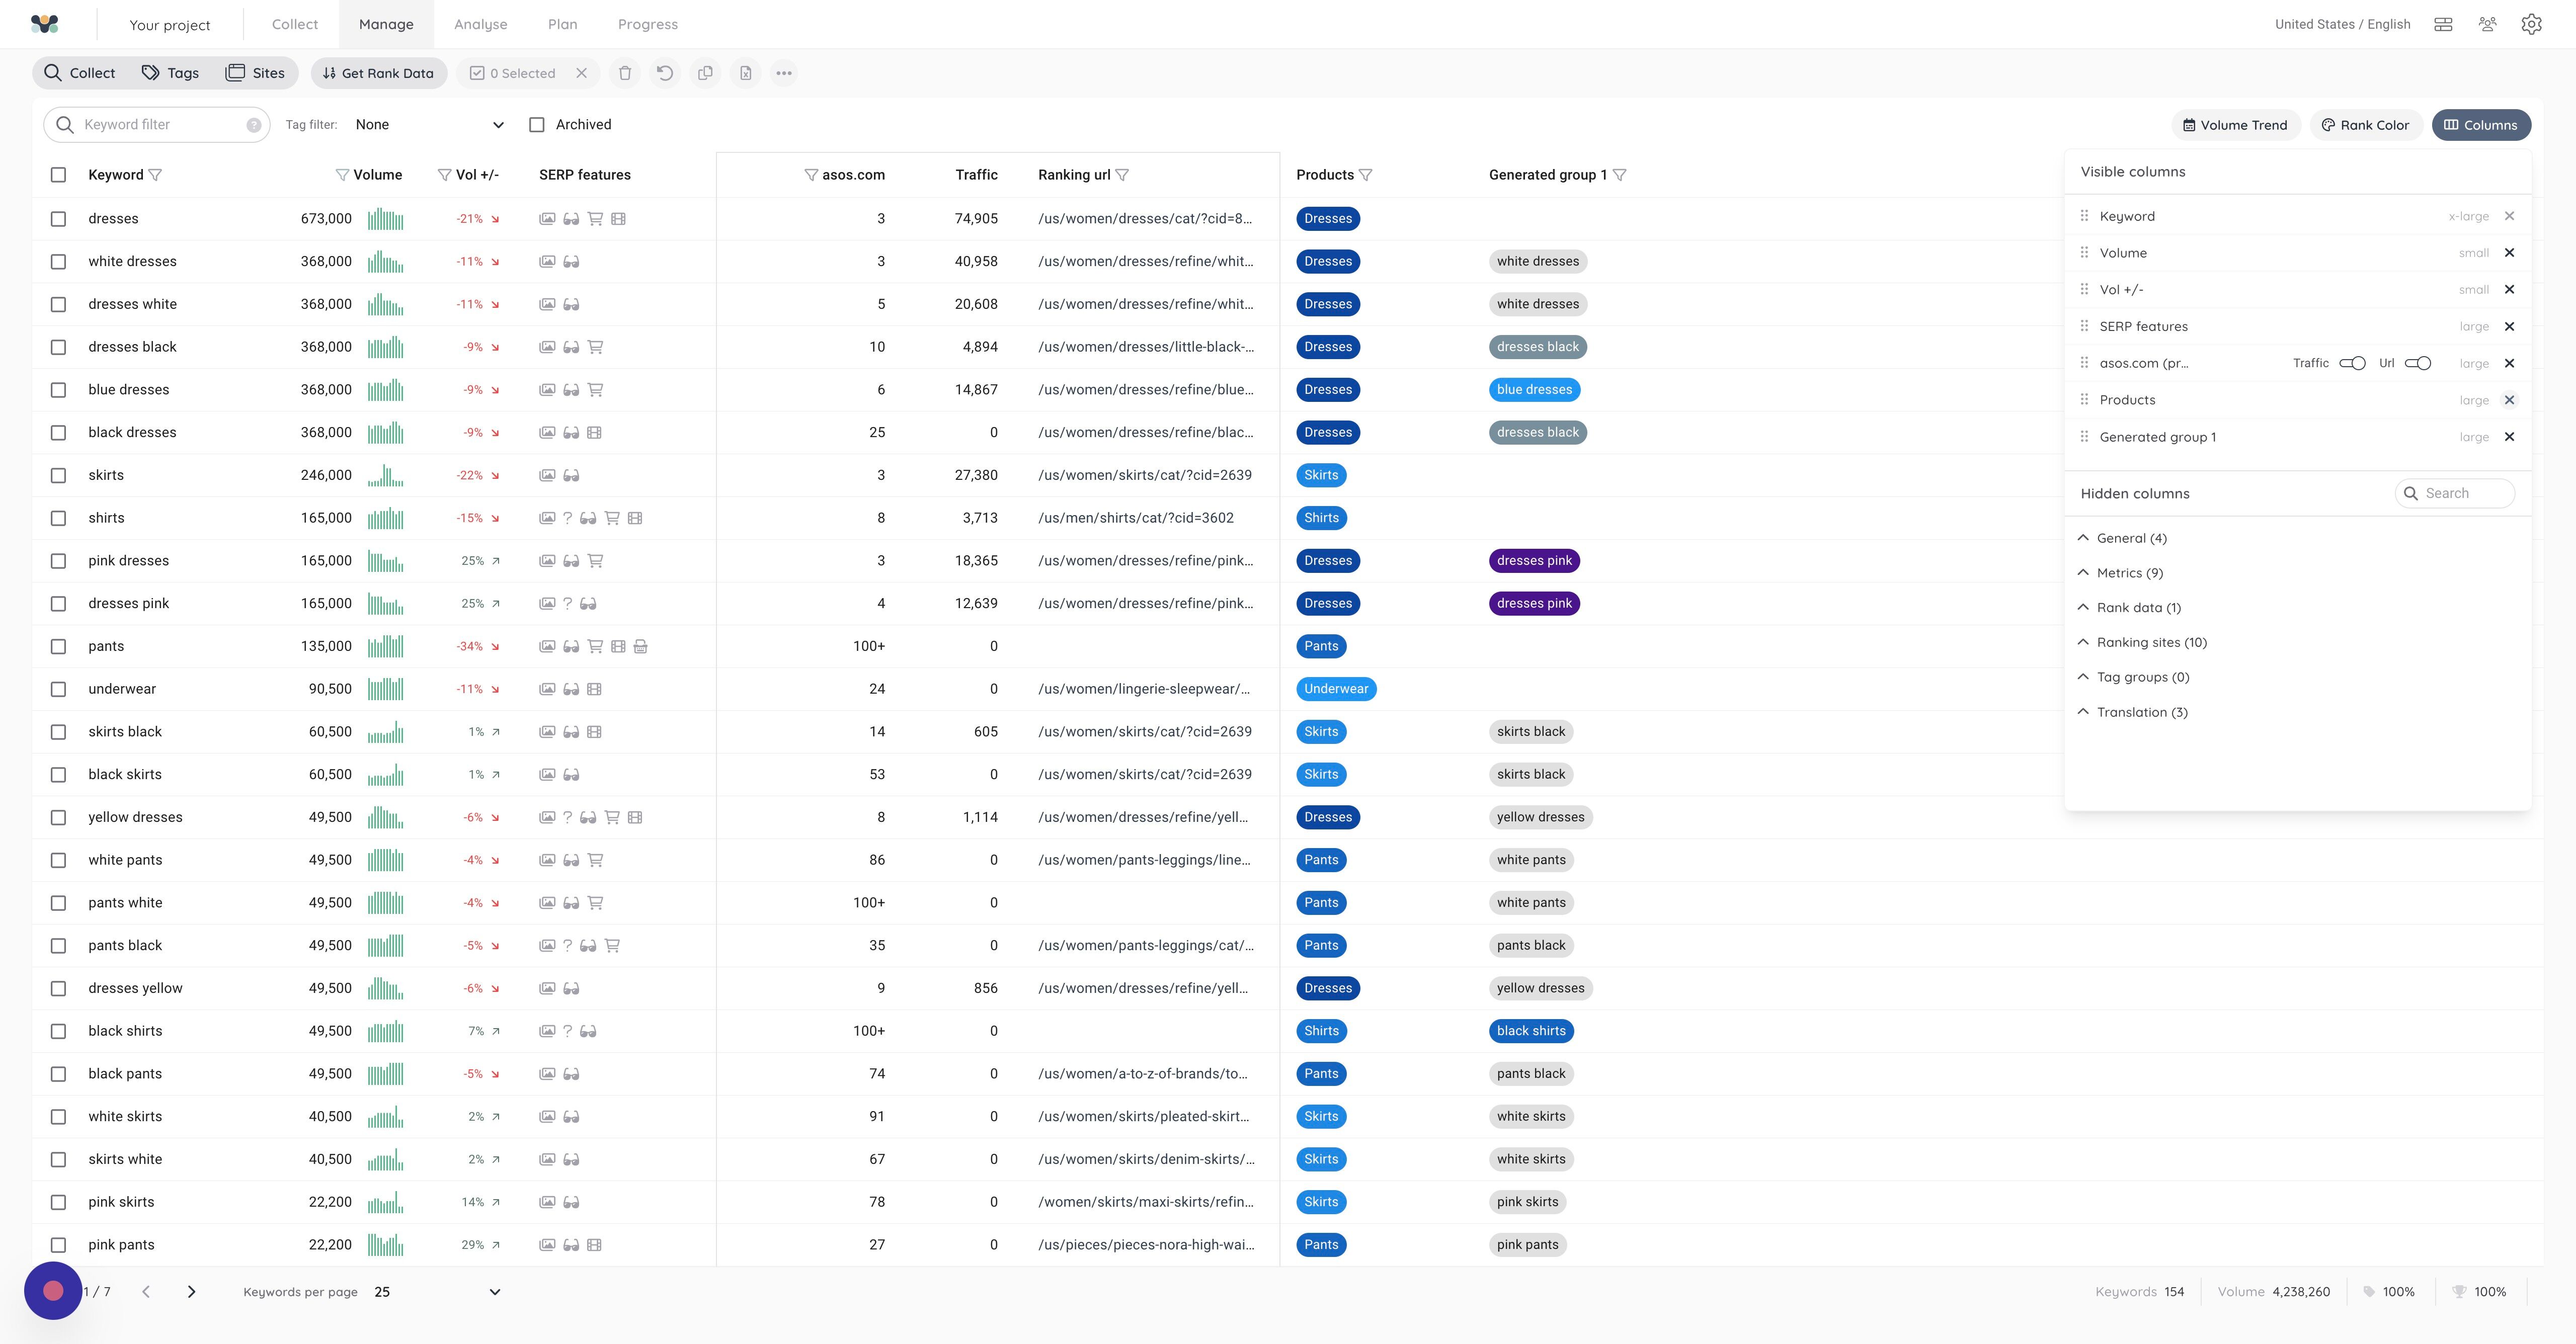Click the Volume Trend button

tap(2236, 125)
